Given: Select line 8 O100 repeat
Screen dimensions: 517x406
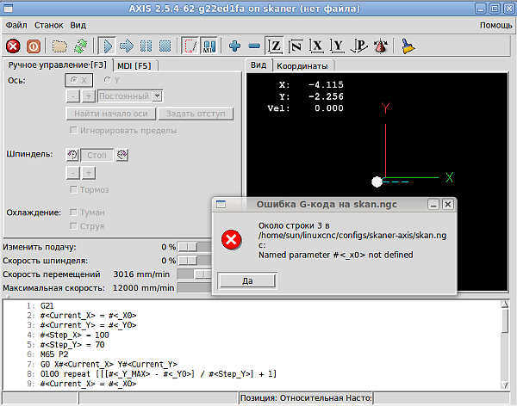Looking at the screenshot, I should point(159,374).
